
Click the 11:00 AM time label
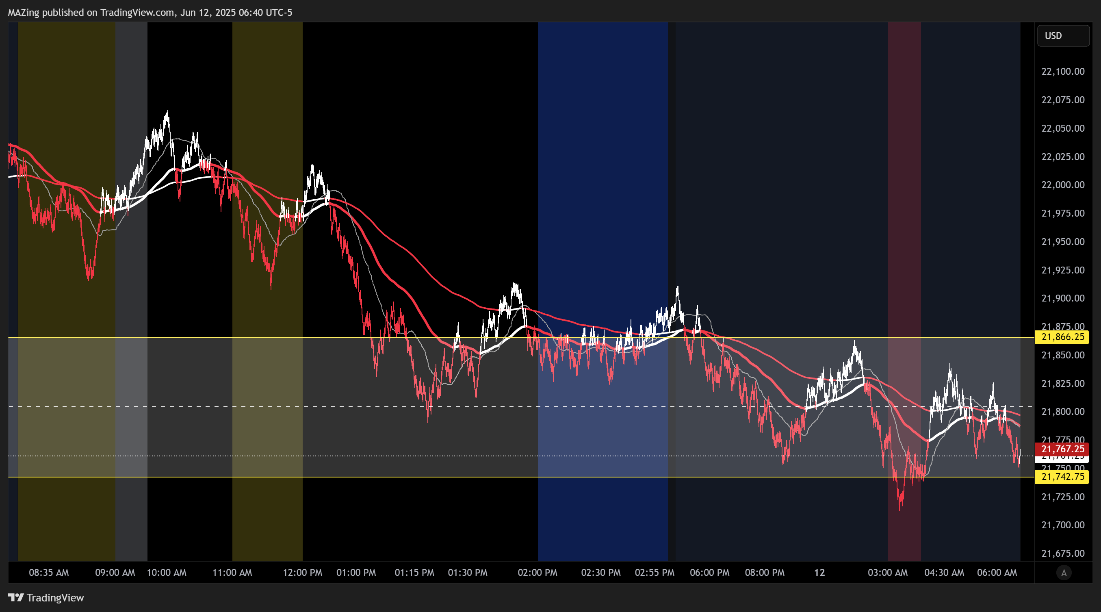point(232,573)
